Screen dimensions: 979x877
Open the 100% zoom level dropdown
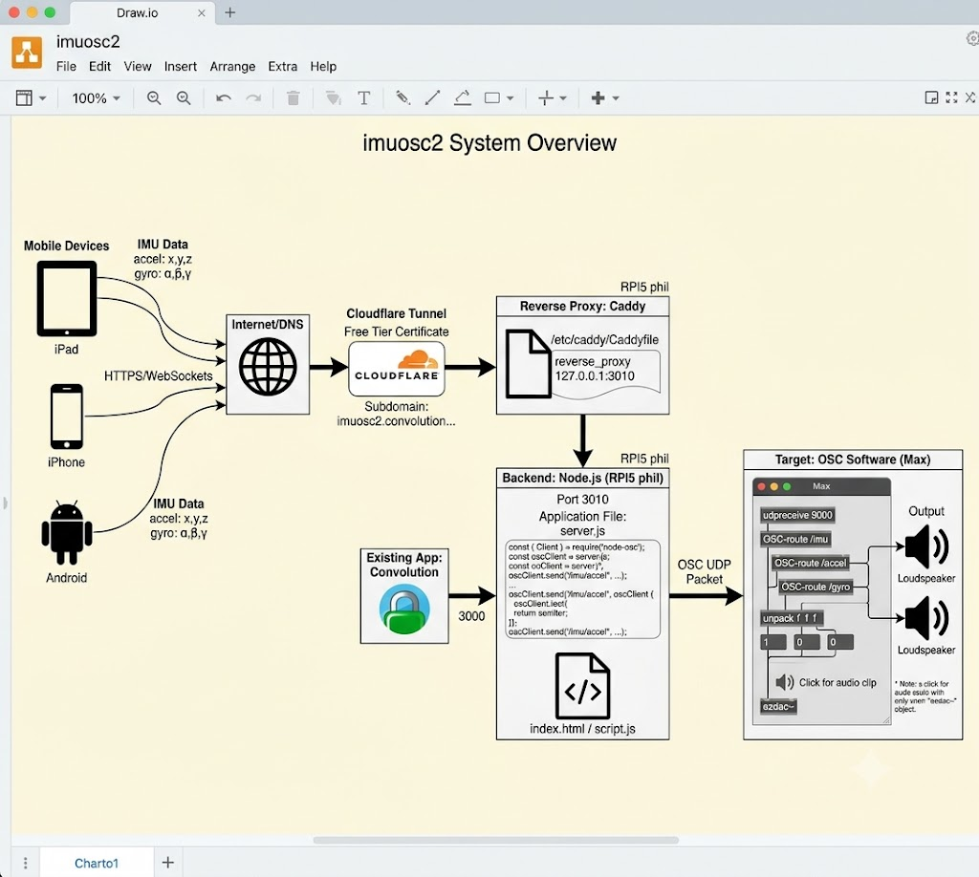(96, 98)
